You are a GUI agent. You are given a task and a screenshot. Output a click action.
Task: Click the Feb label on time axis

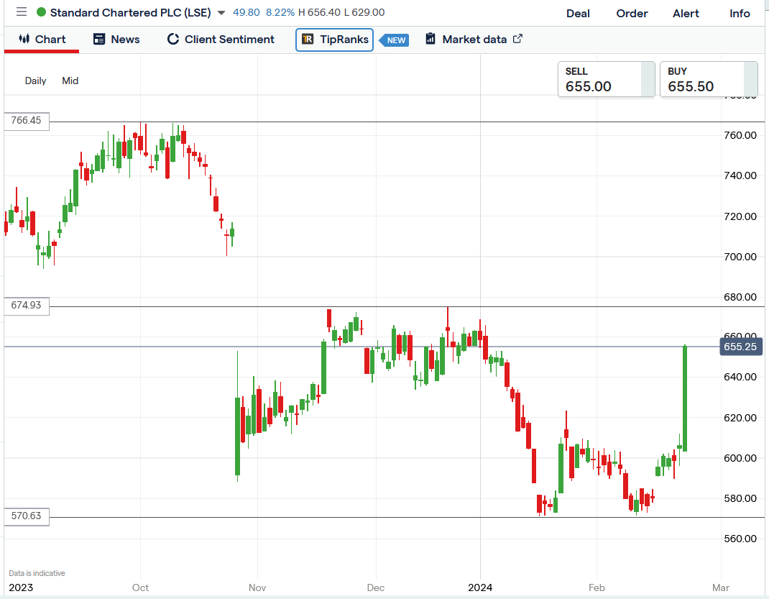coord(597,587)
